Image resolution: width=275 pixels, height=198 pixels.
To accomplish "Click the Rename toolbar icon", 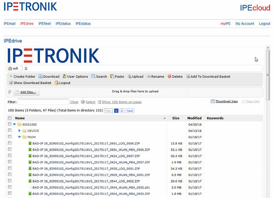I will (x=149, y=76).
